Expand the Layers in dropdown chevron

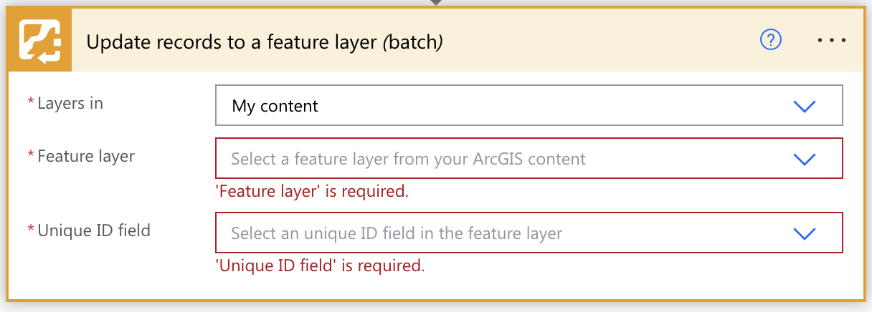(x=805, y=106)
